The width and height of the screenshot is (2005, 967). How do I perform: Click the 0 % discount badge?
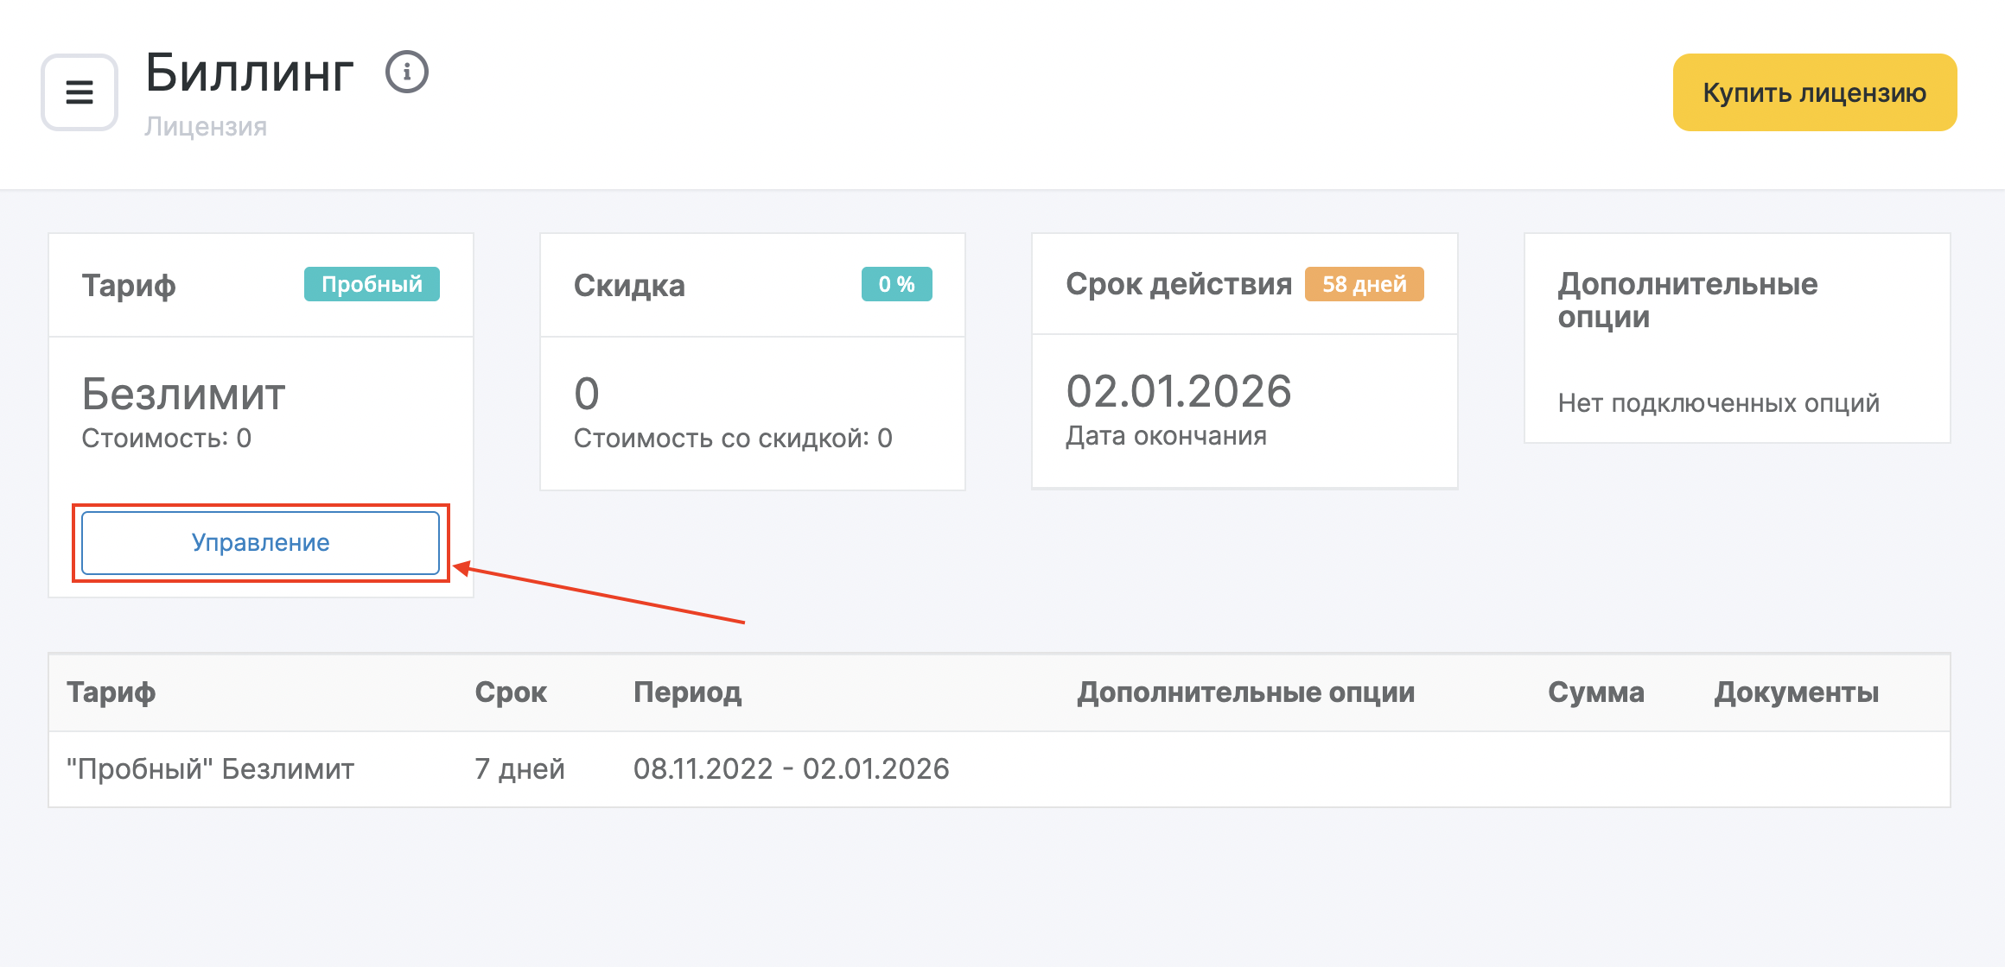tap(896, 284)
